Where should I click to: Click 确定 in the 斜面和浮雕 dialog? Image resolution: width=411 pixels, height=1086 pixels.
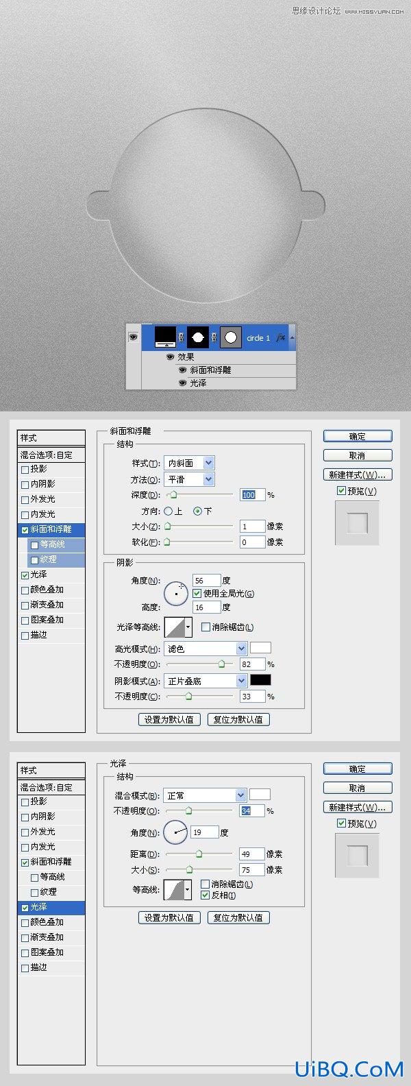358,436
